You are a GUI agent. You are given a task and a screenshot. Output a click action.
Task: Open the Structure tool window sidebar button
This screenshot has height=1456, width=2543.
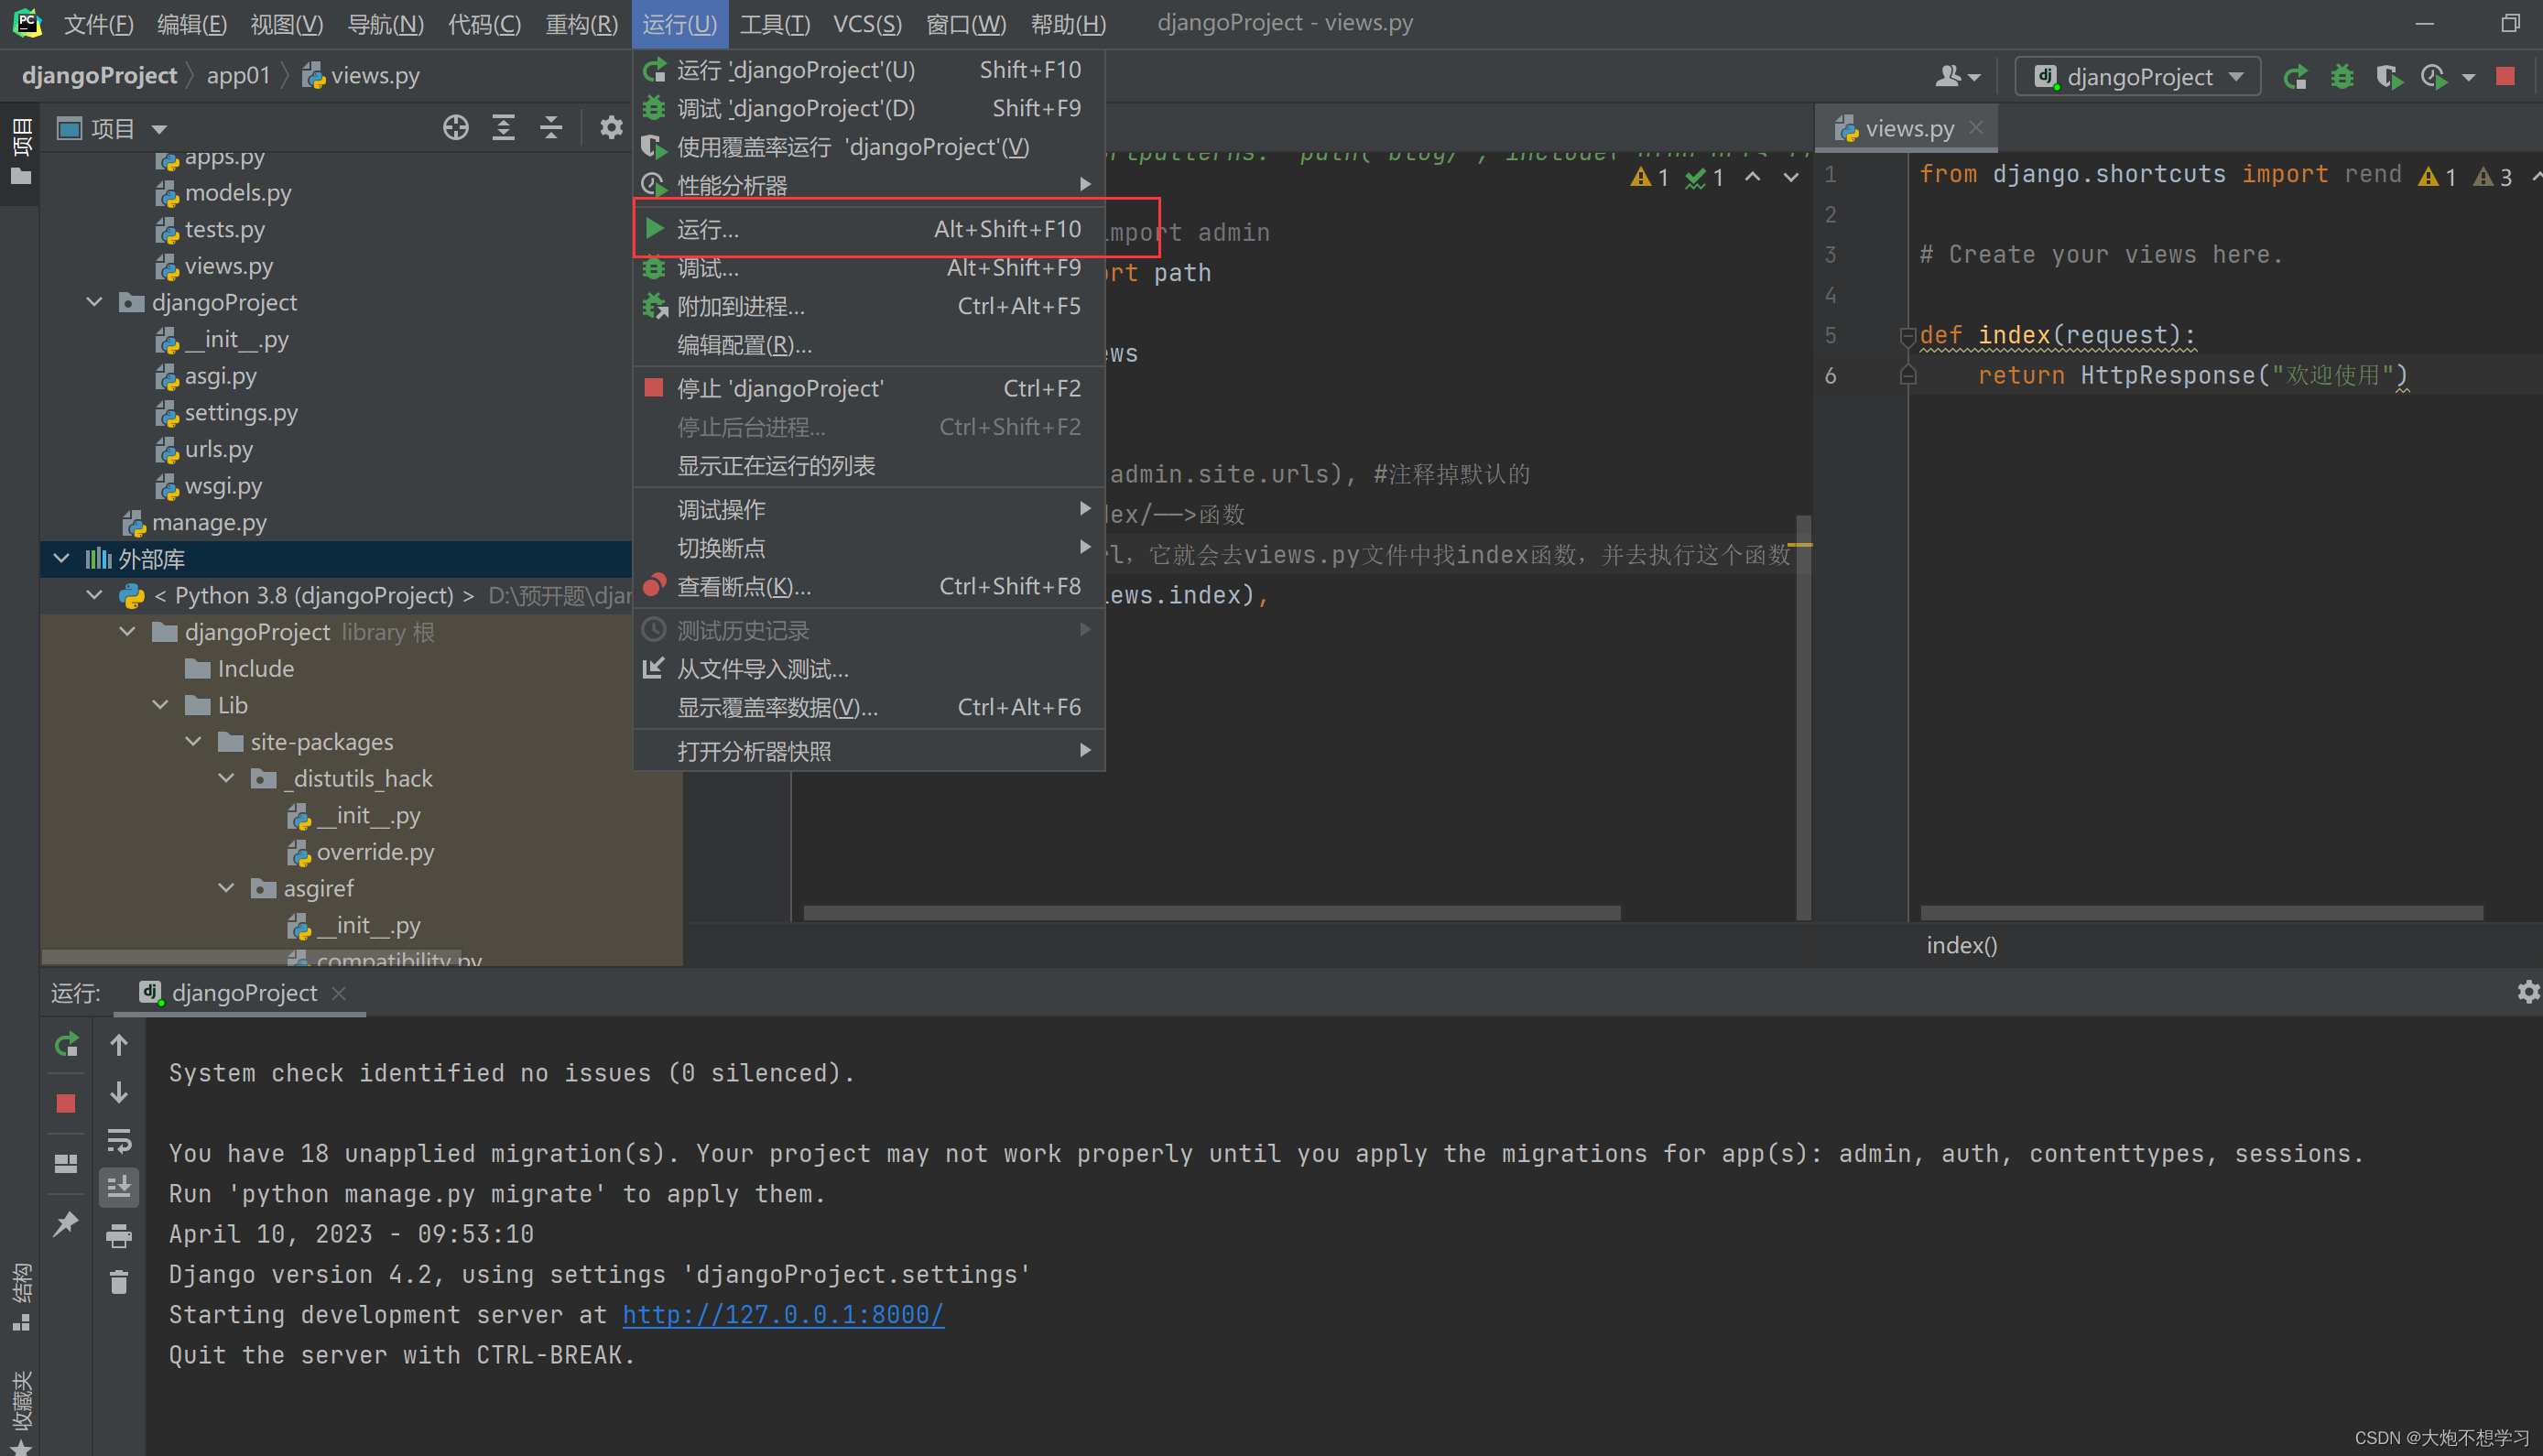point(20,1297)
